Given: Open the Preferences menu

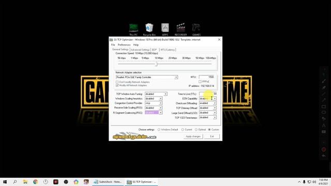Looking at the screenshot, I should [x=124, y=45].
